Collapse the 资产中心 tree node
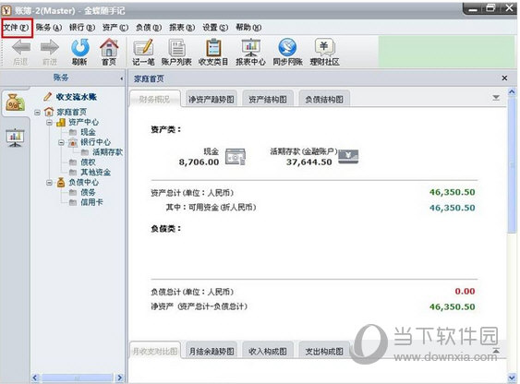The image size is (520, 384). (49, 123)
